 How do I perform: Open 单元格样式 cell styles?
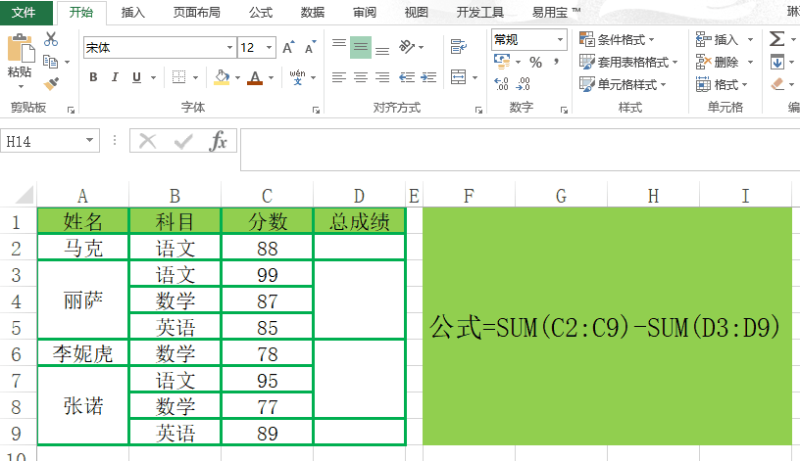pyautogui.click(x=623, y=84)
